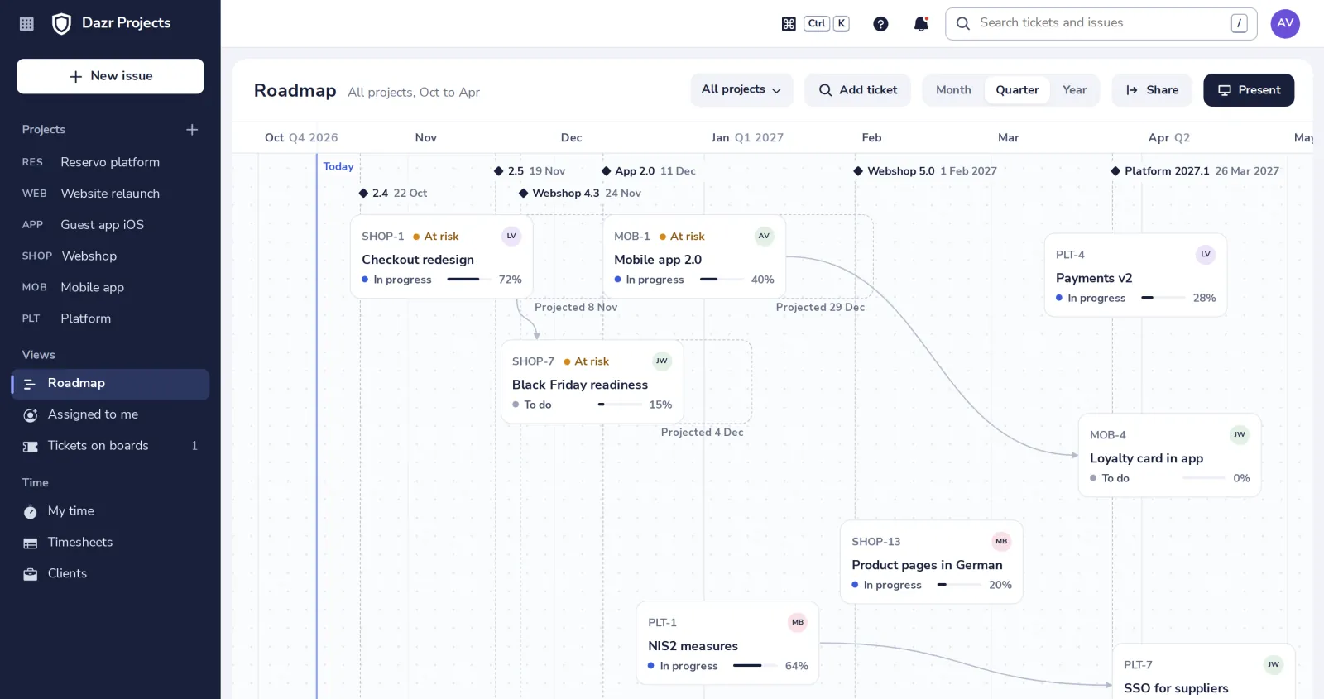Open the Loyalty card in app ticket
Viewport: 1324px width, 699px height.
click(x=1169, y=455)
